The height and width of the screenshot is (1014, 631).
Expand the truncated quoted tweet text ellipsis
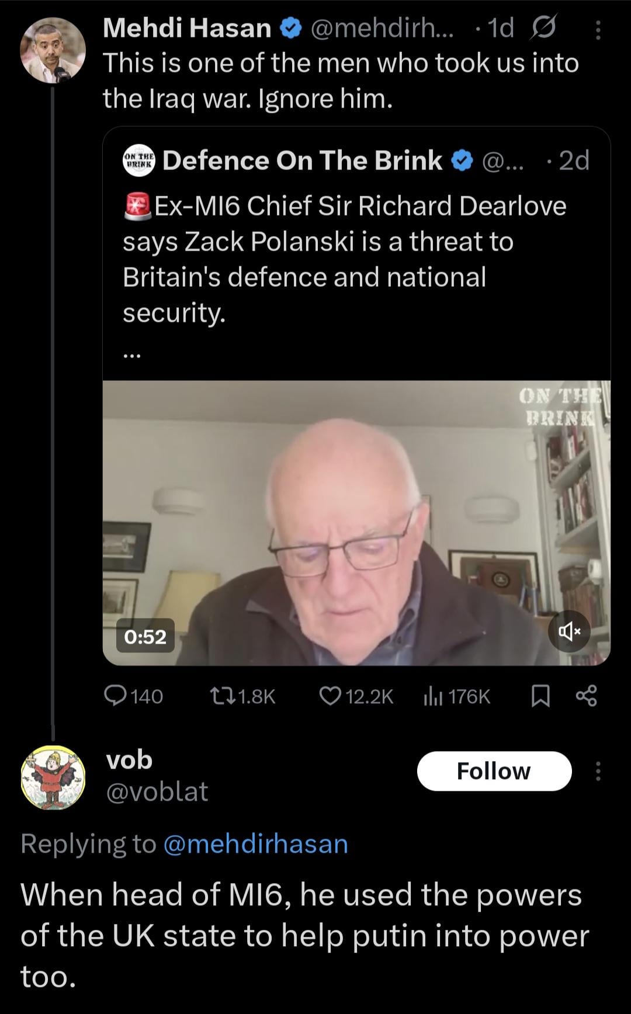point(131,352)
